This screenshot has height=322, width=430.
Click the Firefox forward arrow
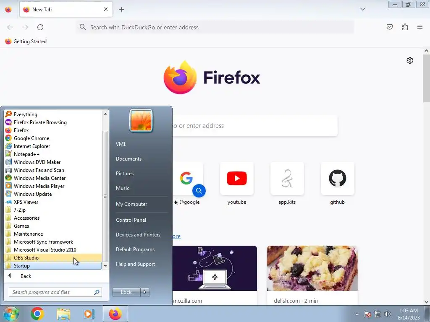(25, 27)
